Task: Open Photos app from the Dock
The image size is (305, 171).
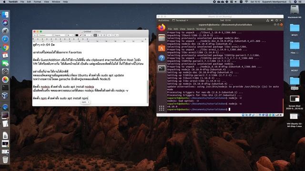Action: coord(5,79)
